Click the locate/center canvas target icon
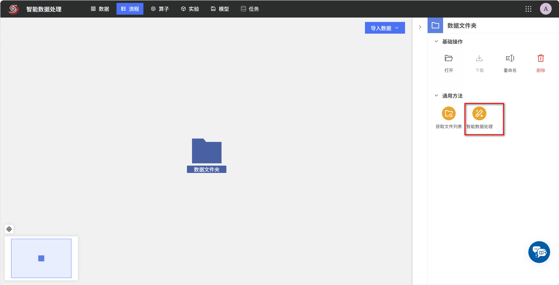 (x=9, y=229)
